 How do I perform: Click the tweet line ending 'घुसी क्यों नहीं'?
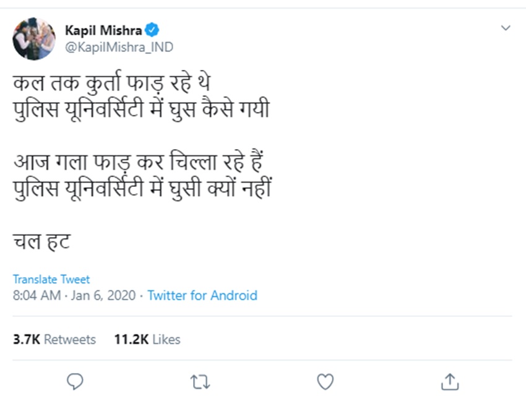[x=142, y=189]
